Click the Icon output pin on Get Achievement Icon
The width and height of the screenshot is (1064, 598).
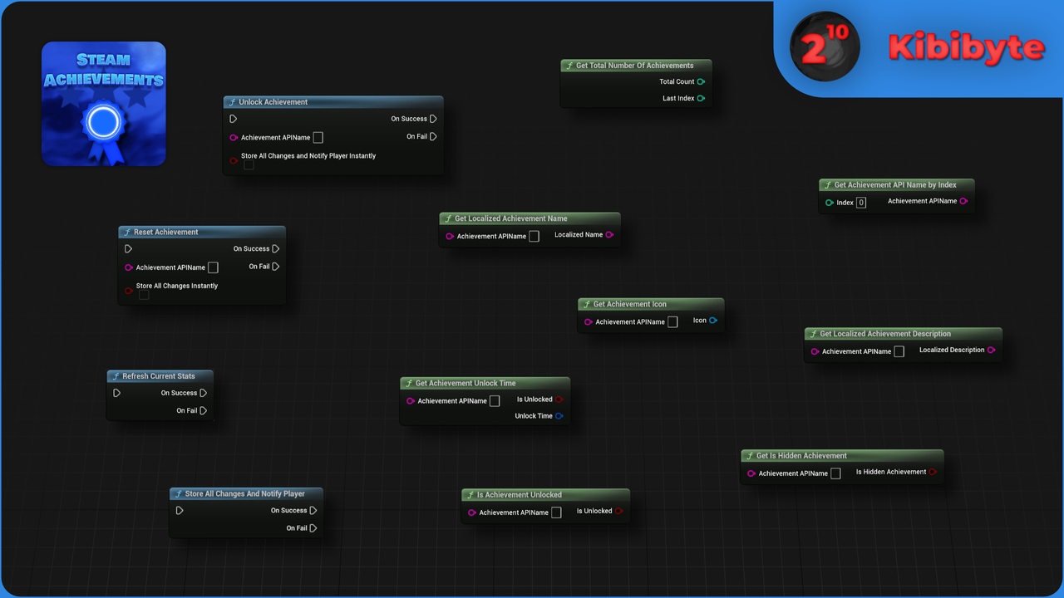[713, 321]
